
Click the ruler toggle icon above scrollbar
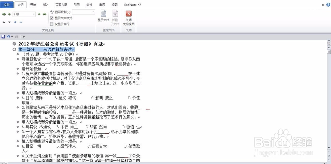click(329, 43)
